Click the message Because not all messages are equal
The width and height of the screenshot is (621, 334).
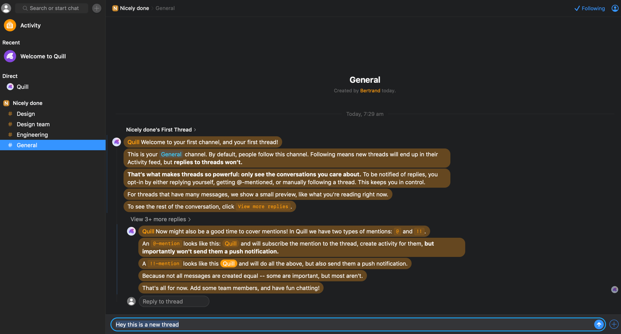click(x=253, y=276)
